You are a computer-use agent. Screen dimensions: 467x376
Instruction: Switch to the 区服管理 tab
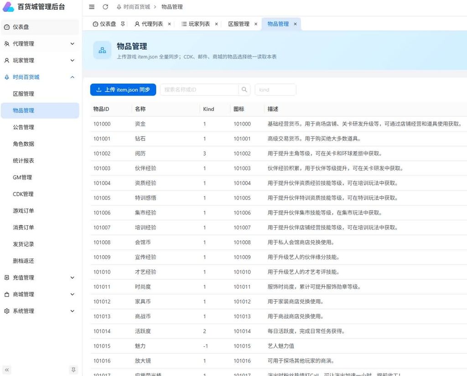(x=239, y=24)
